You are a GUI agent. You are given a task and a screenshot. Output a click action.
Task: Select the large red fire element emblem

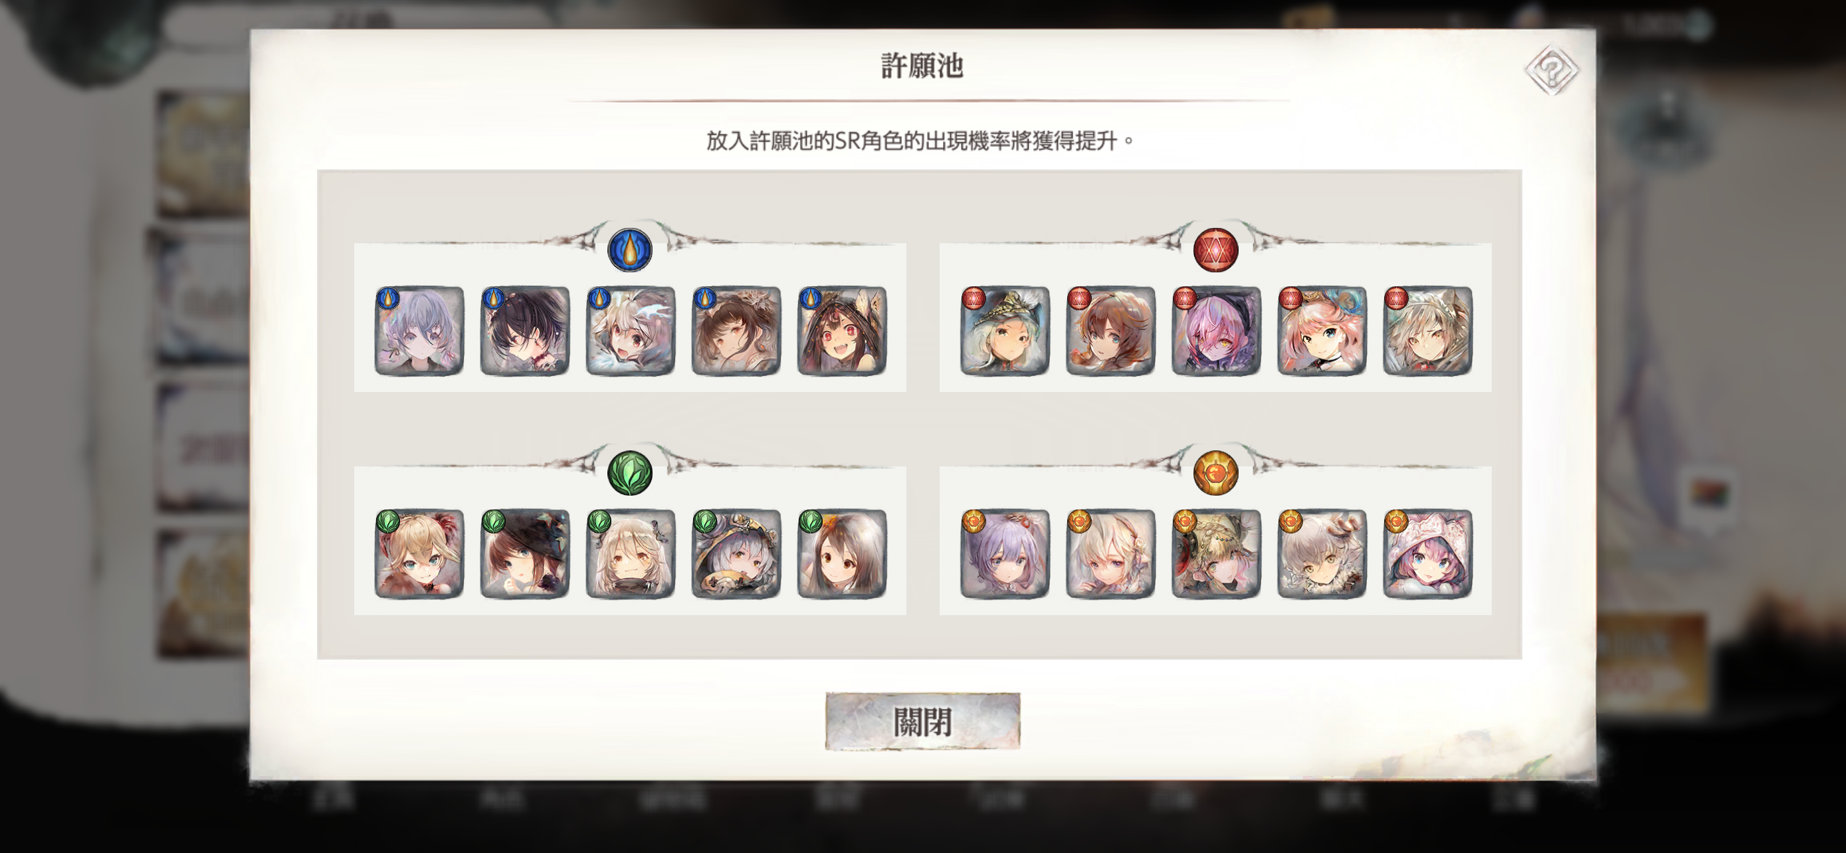1215,250
